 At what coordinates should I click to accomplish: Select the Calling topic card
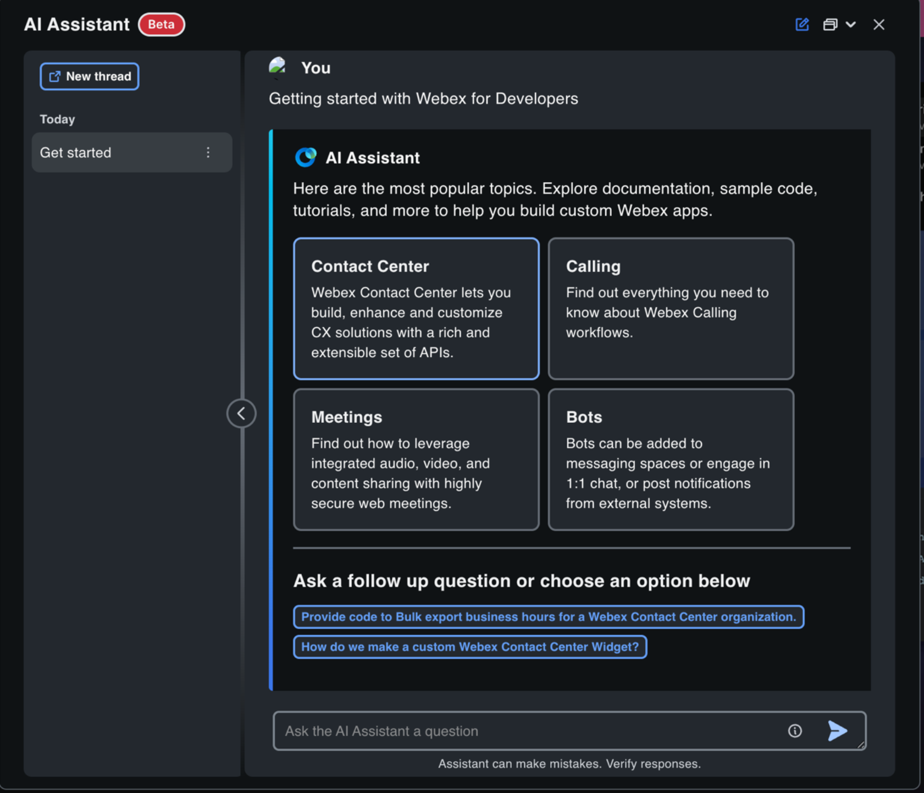[671, 309]
